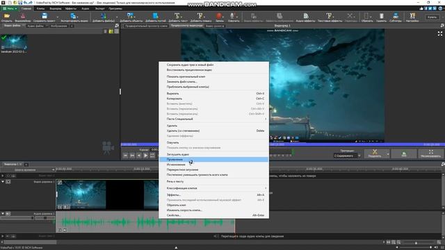Open the Settings tools icon
This screenshot has width=445, height=250.
412,17
